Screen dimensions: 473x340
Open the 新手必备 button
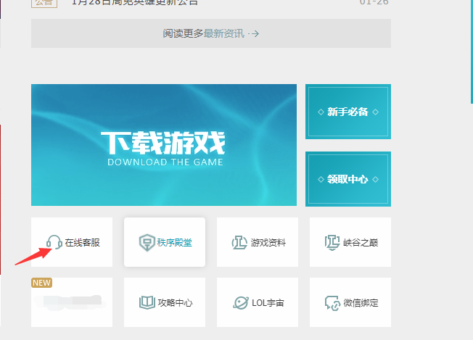tap(348, 112)
